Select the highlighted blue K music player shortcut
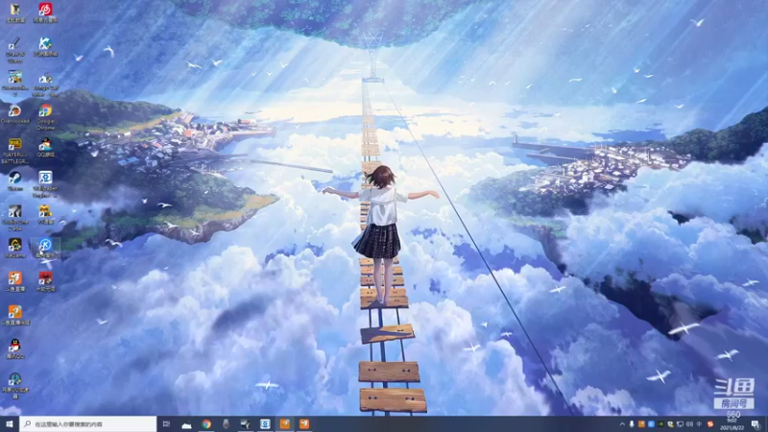This screenshot has width=768, height=432. coord(45,248)
